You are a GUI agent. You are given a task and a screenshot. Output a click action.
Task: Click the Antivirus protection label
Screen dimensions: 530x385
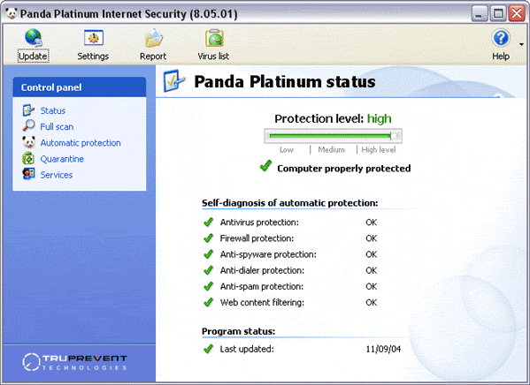pyautogui.click(x=259, y=223)
